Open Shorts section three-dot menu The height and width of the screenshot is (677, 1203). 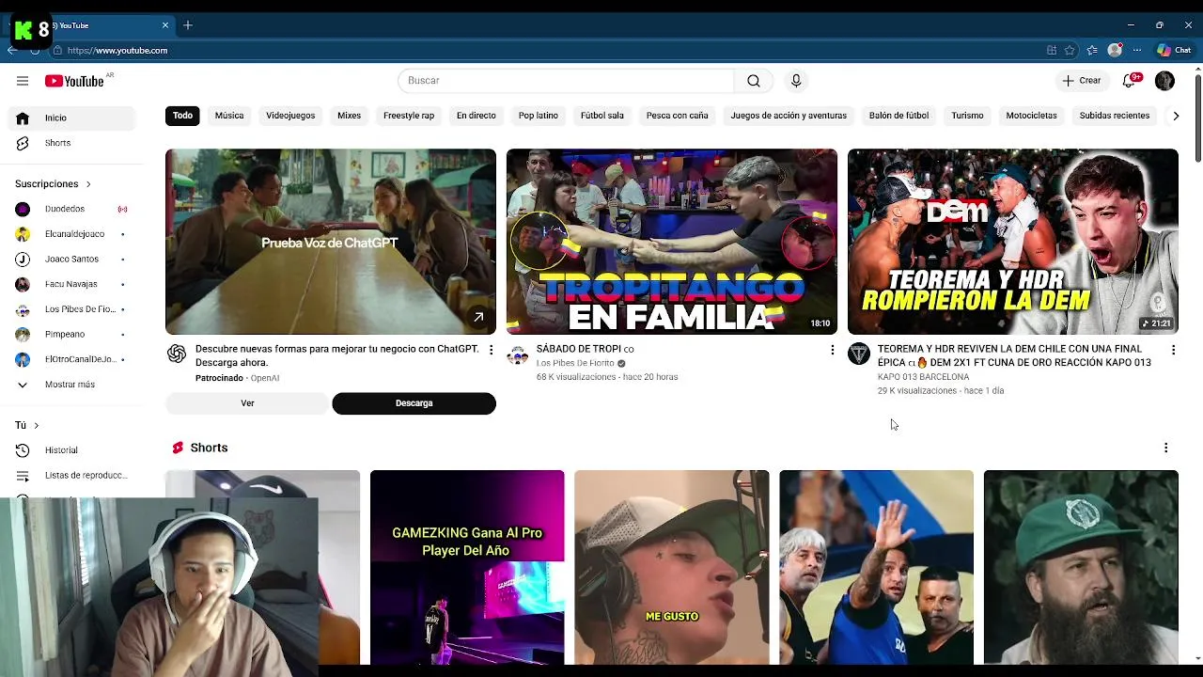point(1165,448)
